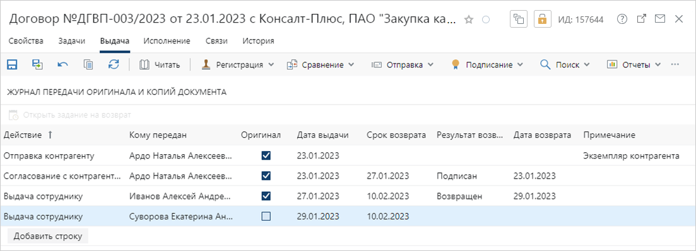Send link by email envelope icon
Screen dimensions: 696x251
660,19
